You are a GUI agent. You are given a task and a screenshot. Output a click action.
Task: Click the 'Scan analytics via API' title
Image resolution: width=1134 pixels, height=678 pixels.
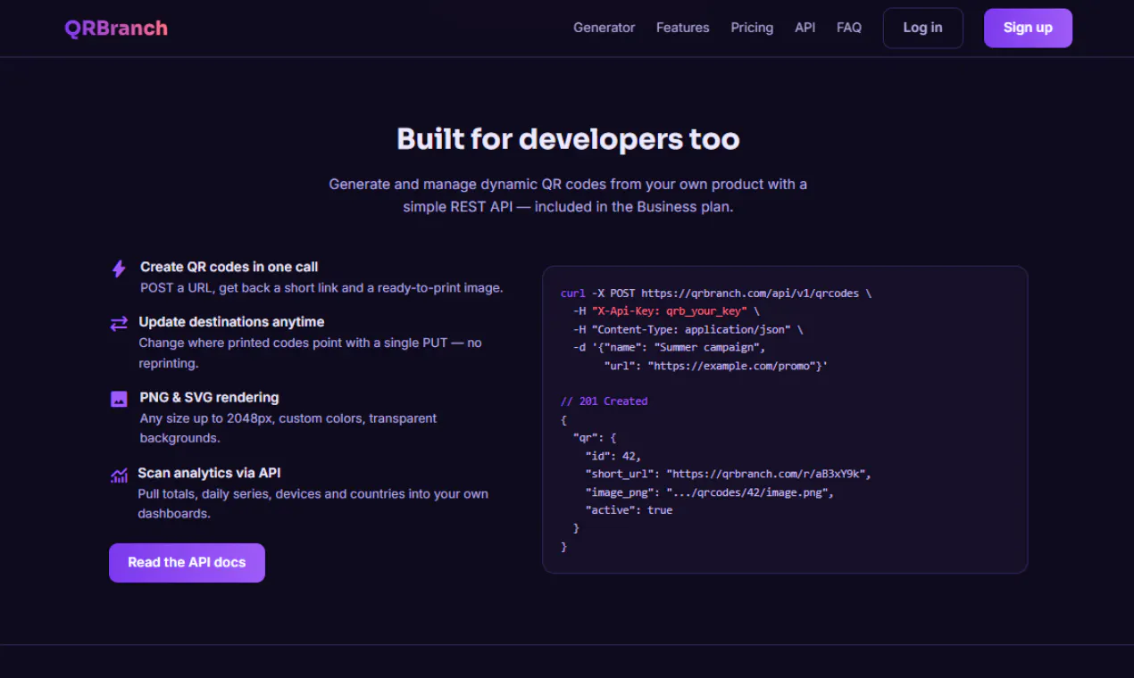pos(209,473)
